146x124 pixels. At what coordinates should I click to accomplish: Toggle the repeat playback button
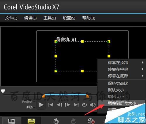pyautogui.click(x=84, y=105)
